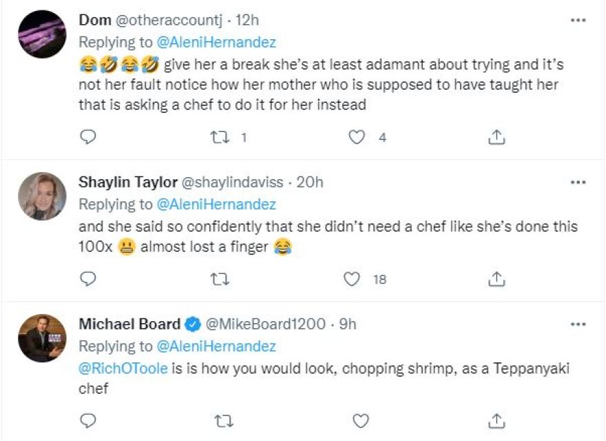Share Shaylin Taylor's tweet
Viewport: 606px width, 441px height.
(x=496, y=279)
